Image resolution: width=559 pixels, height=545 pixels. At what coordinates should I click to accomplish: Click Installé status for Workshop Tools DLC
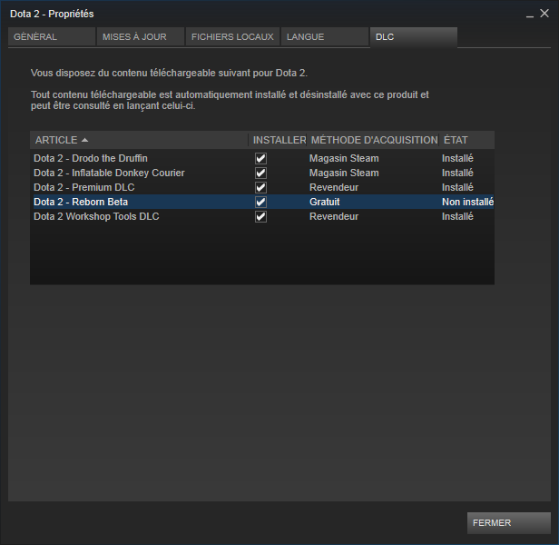[457, 217]
